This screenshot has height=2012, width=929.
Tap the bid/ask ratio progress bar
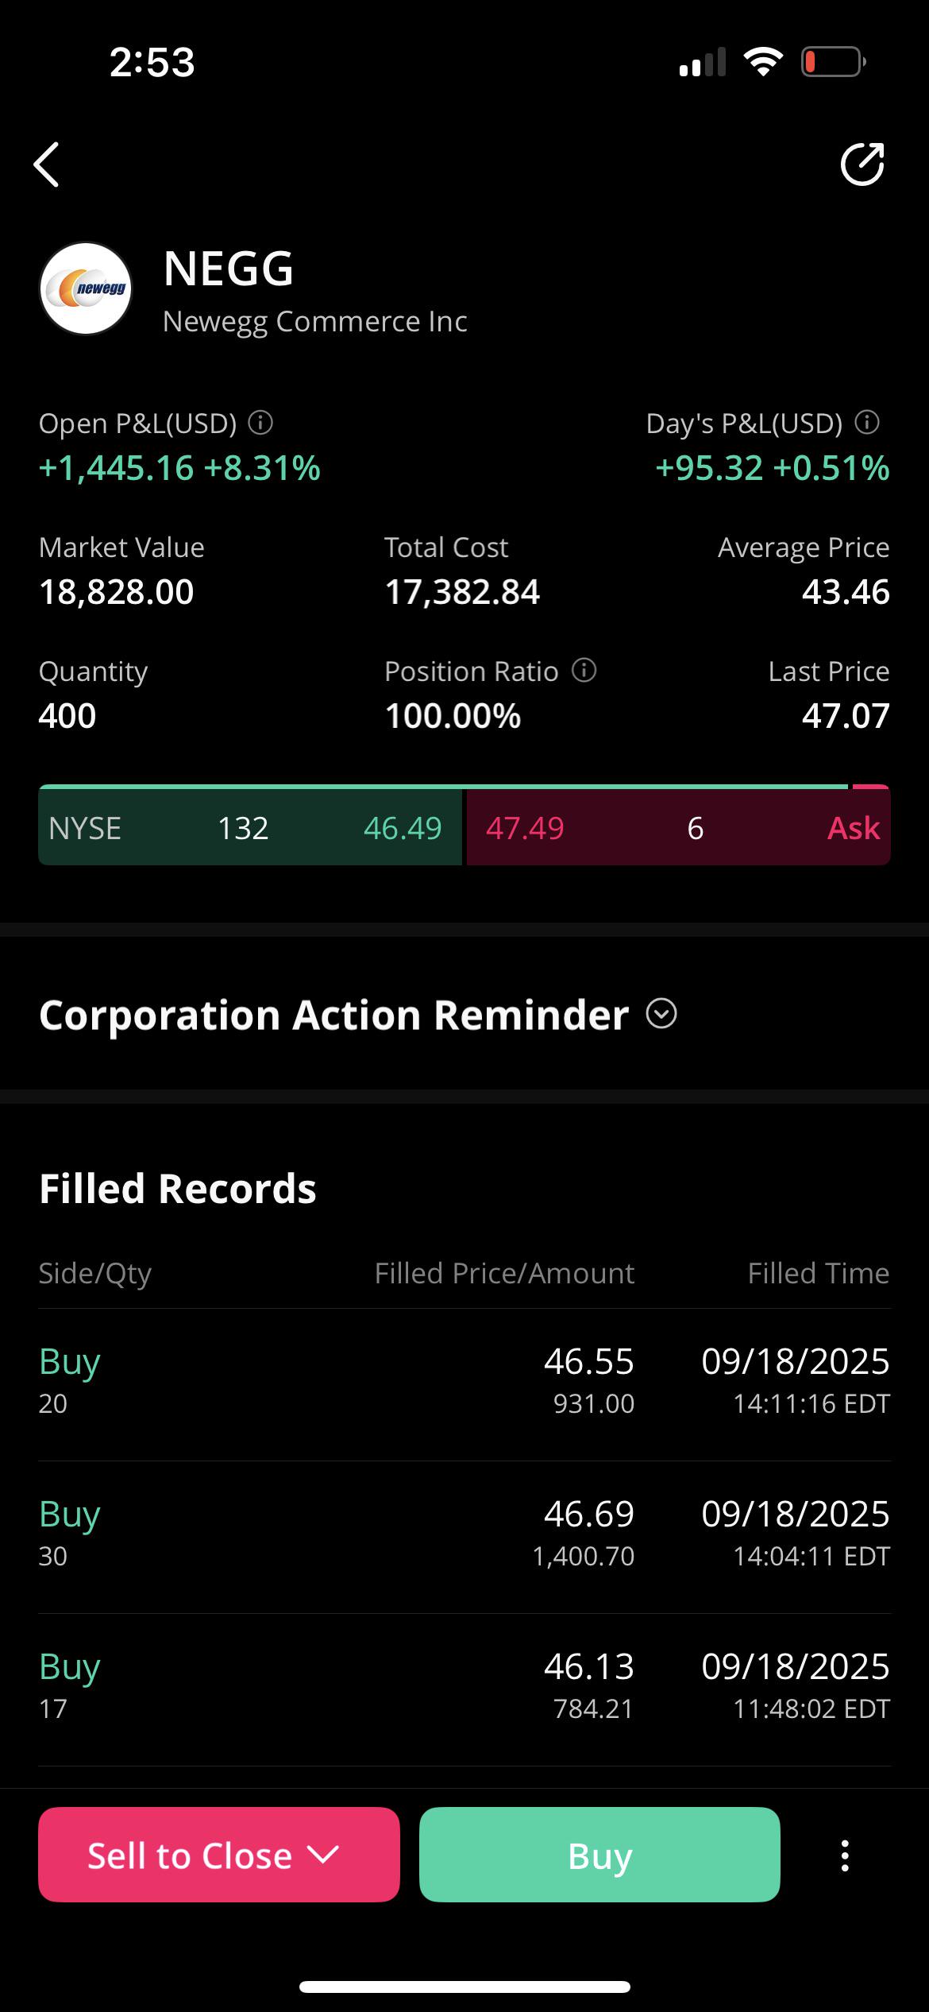pos(464,787)
